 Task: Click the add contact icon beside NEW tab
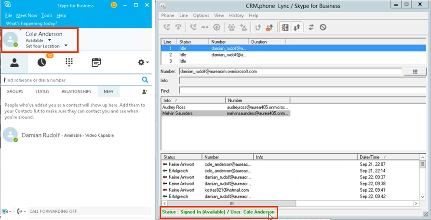pos(145,92)
